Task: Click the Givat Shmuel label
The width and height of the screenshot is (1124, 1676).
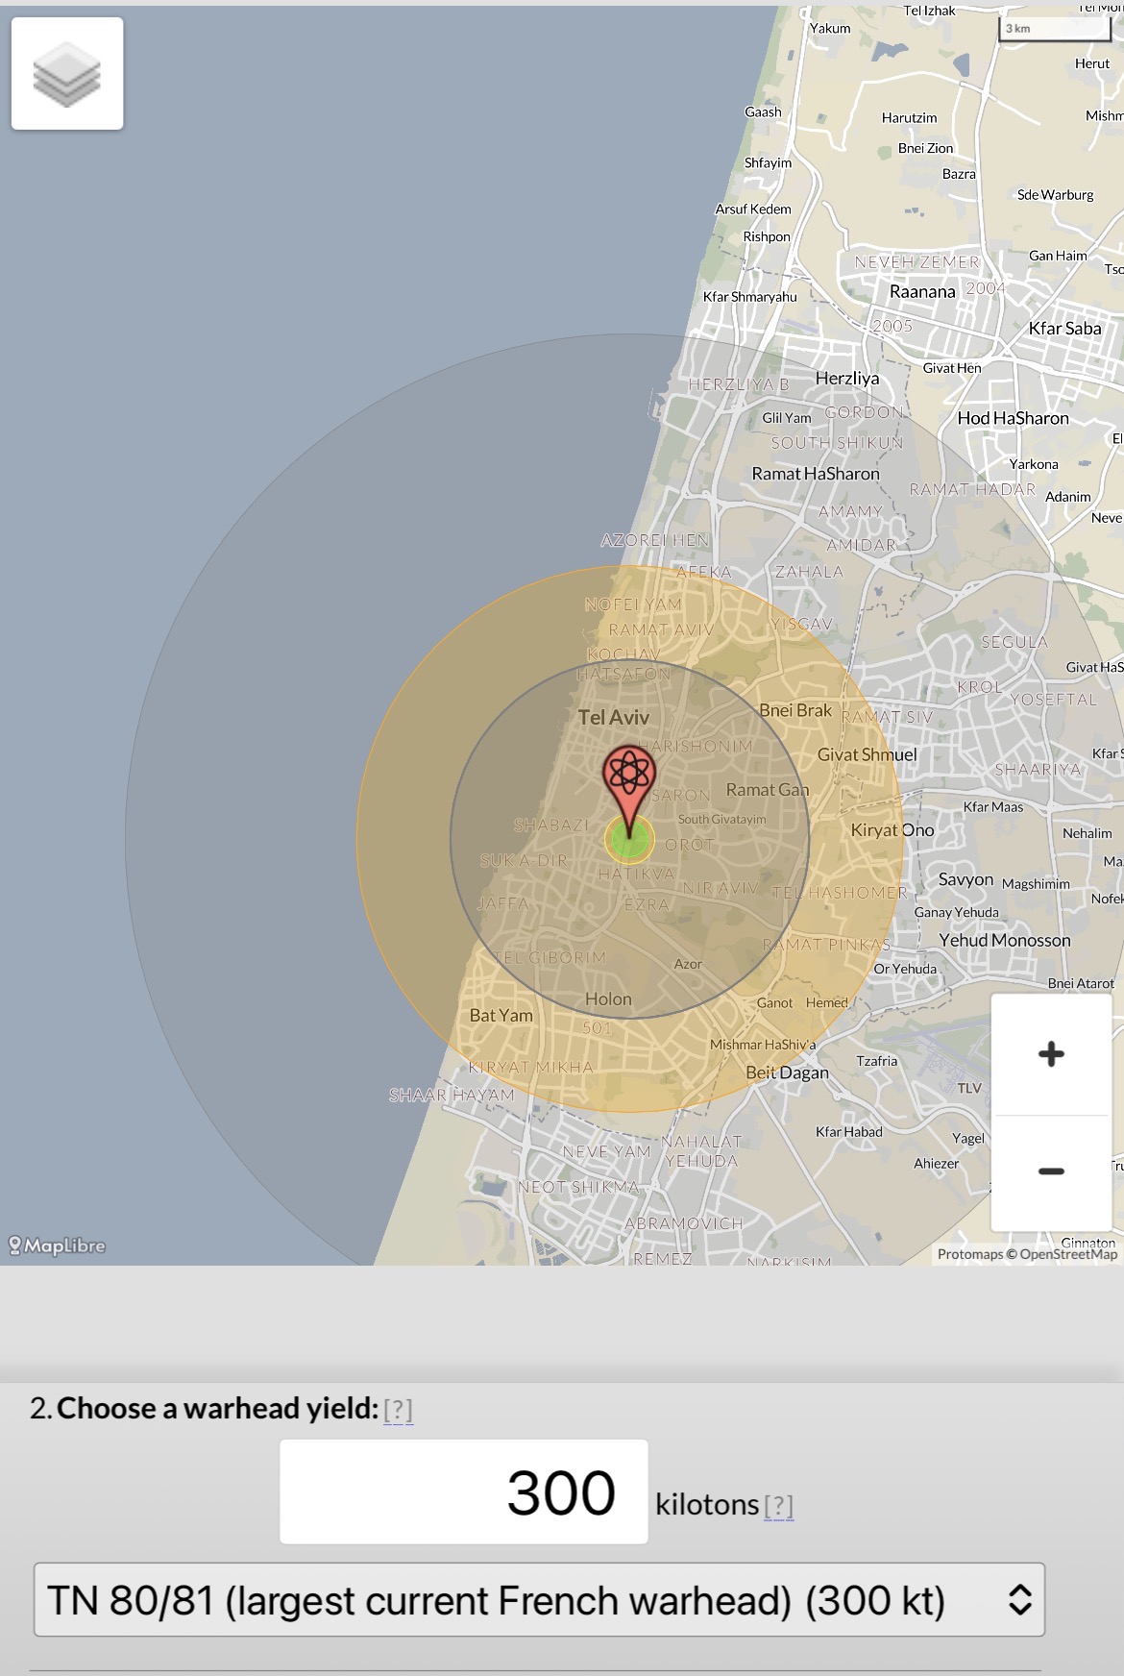Action: pyautogui.click(x=867, y=754)
